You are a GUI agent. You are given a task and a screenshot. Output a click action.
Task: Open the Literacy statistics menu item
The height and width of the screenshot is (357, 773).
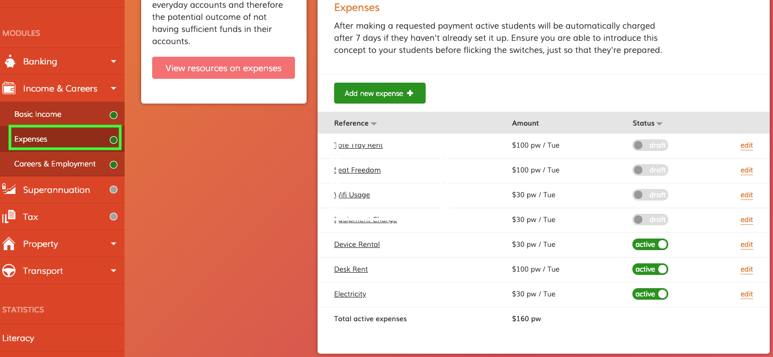(x=18, y=338)
